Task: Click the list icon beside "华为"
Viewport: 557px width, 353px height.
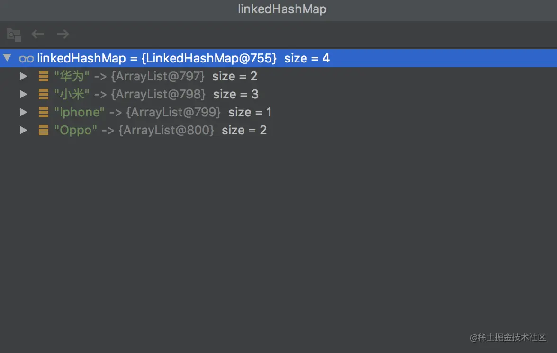Action: tap(44, 76)
